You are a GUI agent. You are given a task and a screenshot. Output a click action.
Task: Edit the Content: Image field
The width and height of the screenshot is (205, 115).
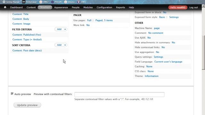click(x=21, y=24)
